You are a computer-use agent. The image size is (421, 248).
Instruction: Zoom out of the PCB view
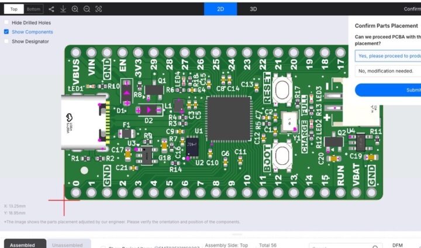click(87, 9)
